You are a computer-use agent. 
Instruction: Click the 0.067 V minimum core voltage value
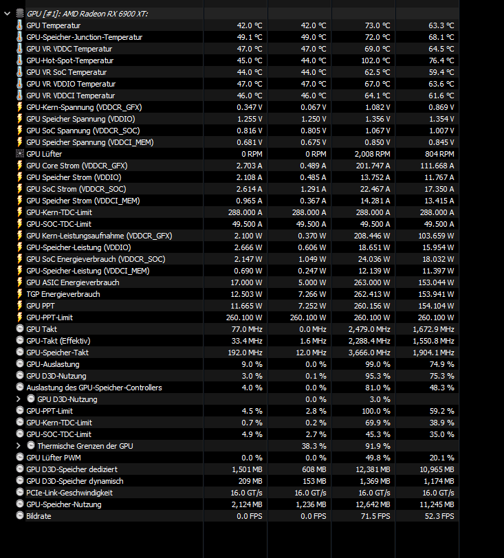point(313,107)
